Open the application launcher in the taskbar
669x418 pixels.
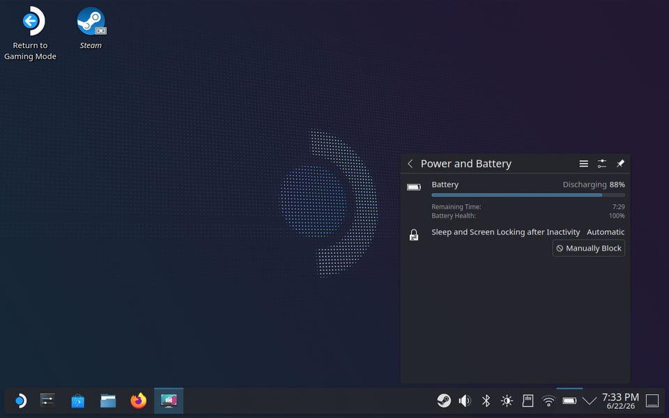coord(20,401)
